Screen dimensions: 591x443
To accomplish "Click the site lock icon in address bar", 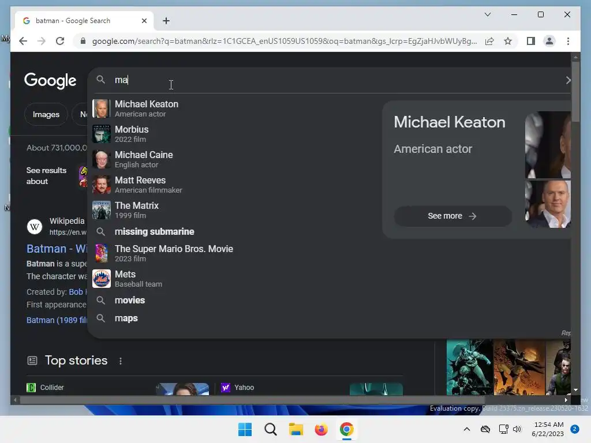I will pyautogui.click(x=83, y=41).
